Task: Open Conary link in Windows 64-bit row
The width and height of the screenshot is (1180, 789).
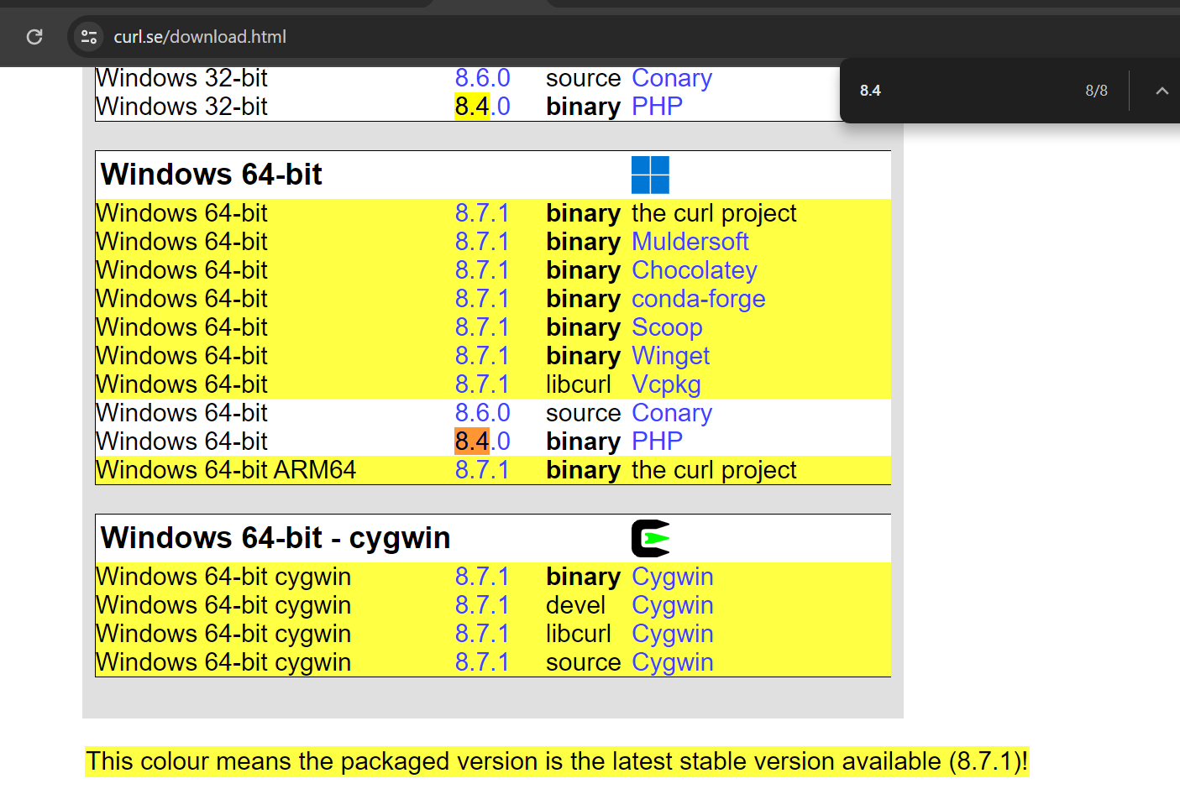Action: click(672, 413)
